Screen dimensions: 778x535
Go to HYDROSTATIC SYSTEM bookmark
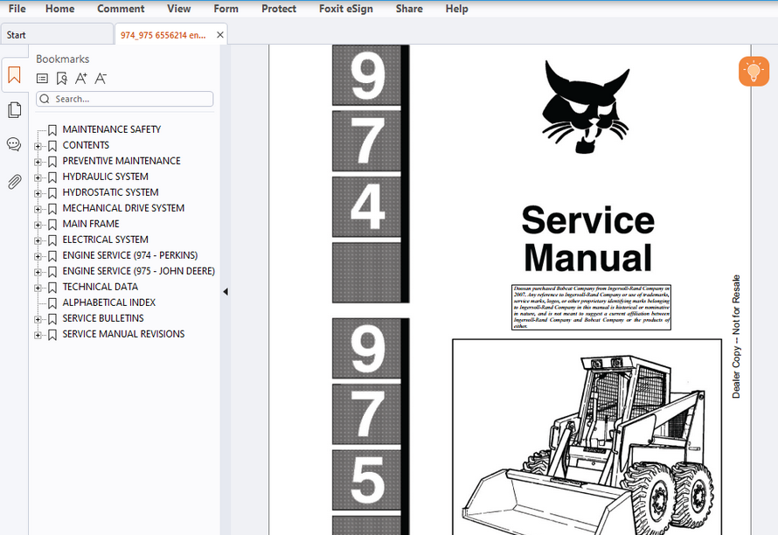click(x=111, y=192)
